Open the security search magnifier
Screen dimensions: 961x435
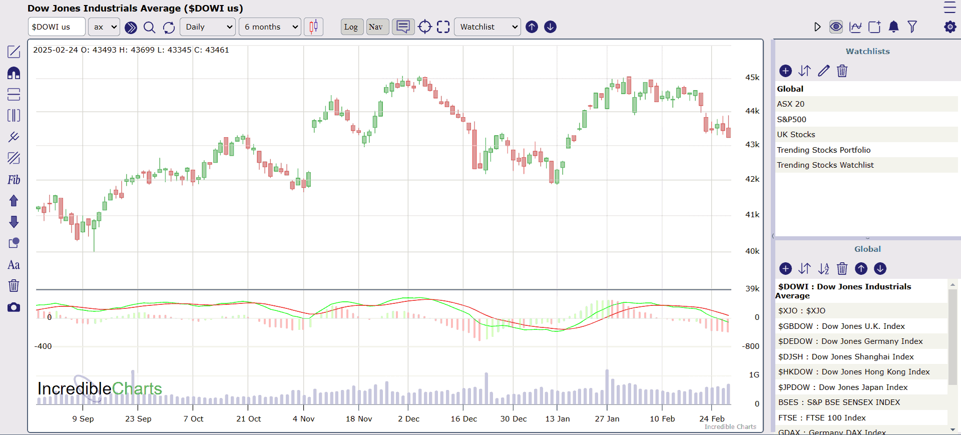[149, 27]
